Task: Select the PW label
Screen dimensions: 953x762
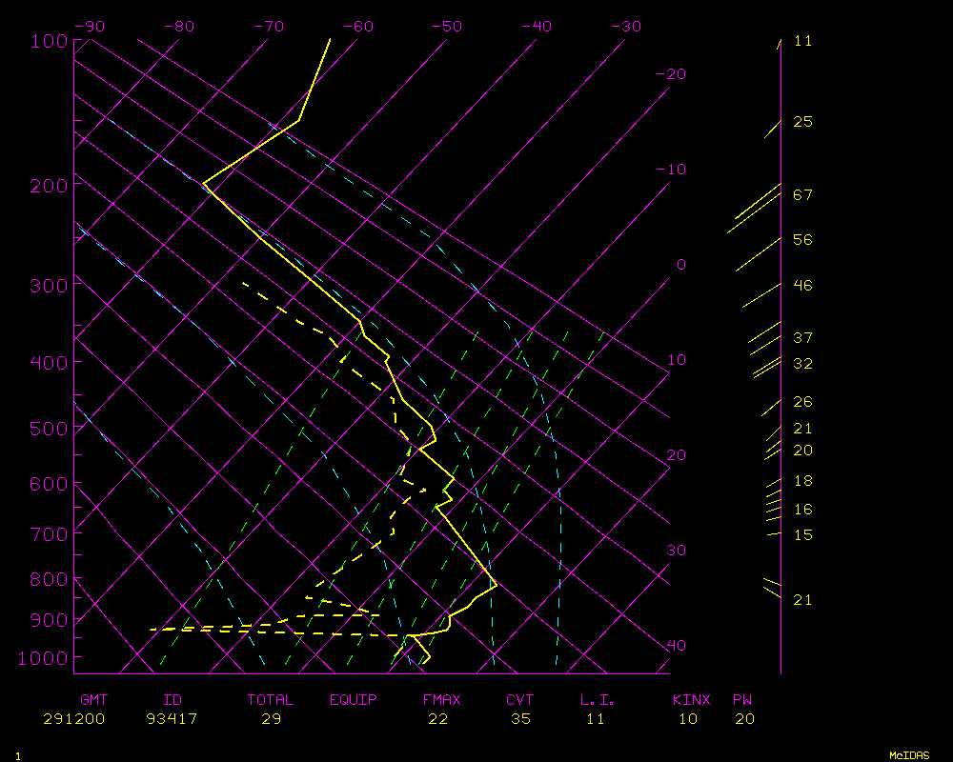Action: coord(742,700)
